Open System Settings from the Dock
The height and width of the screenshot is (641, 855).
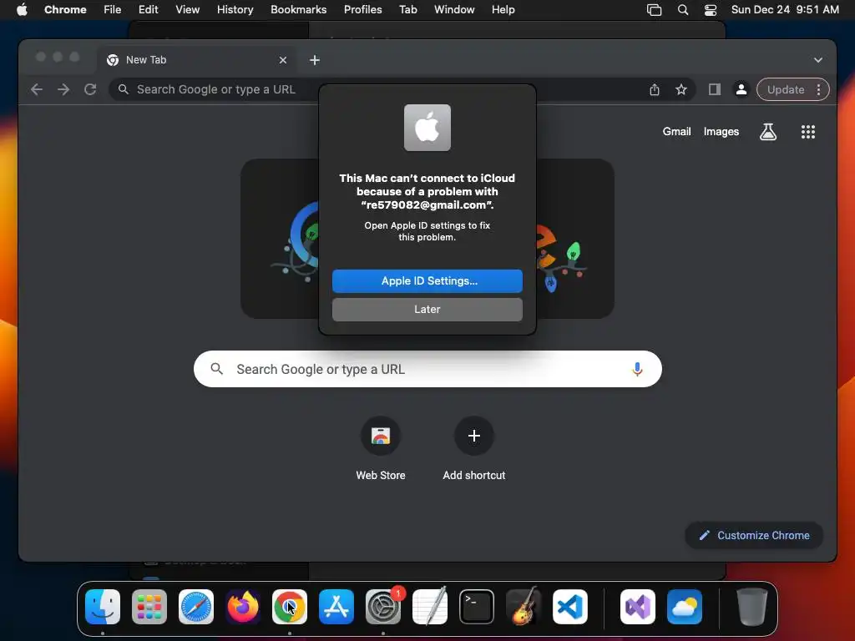pyautogui.click(x=383, y=607)
